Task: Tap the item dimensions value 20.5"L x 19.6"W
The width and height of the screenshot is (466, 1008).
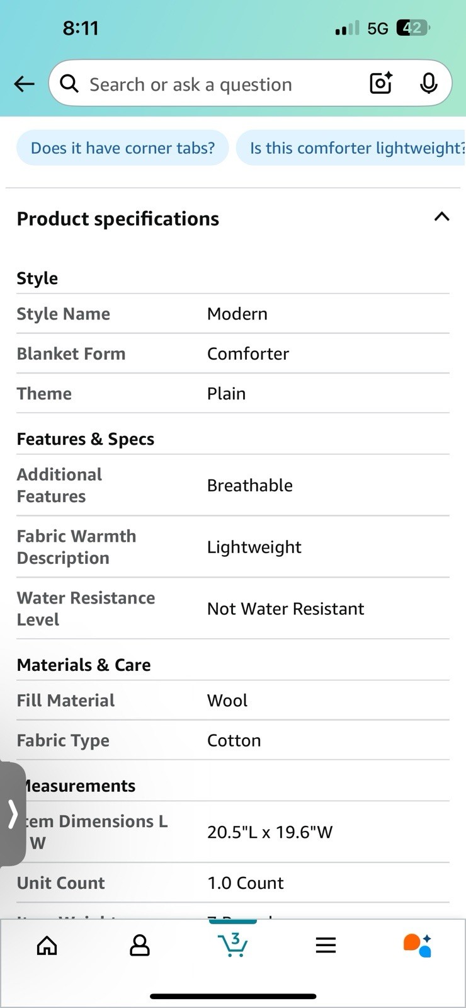Action: 270,832
